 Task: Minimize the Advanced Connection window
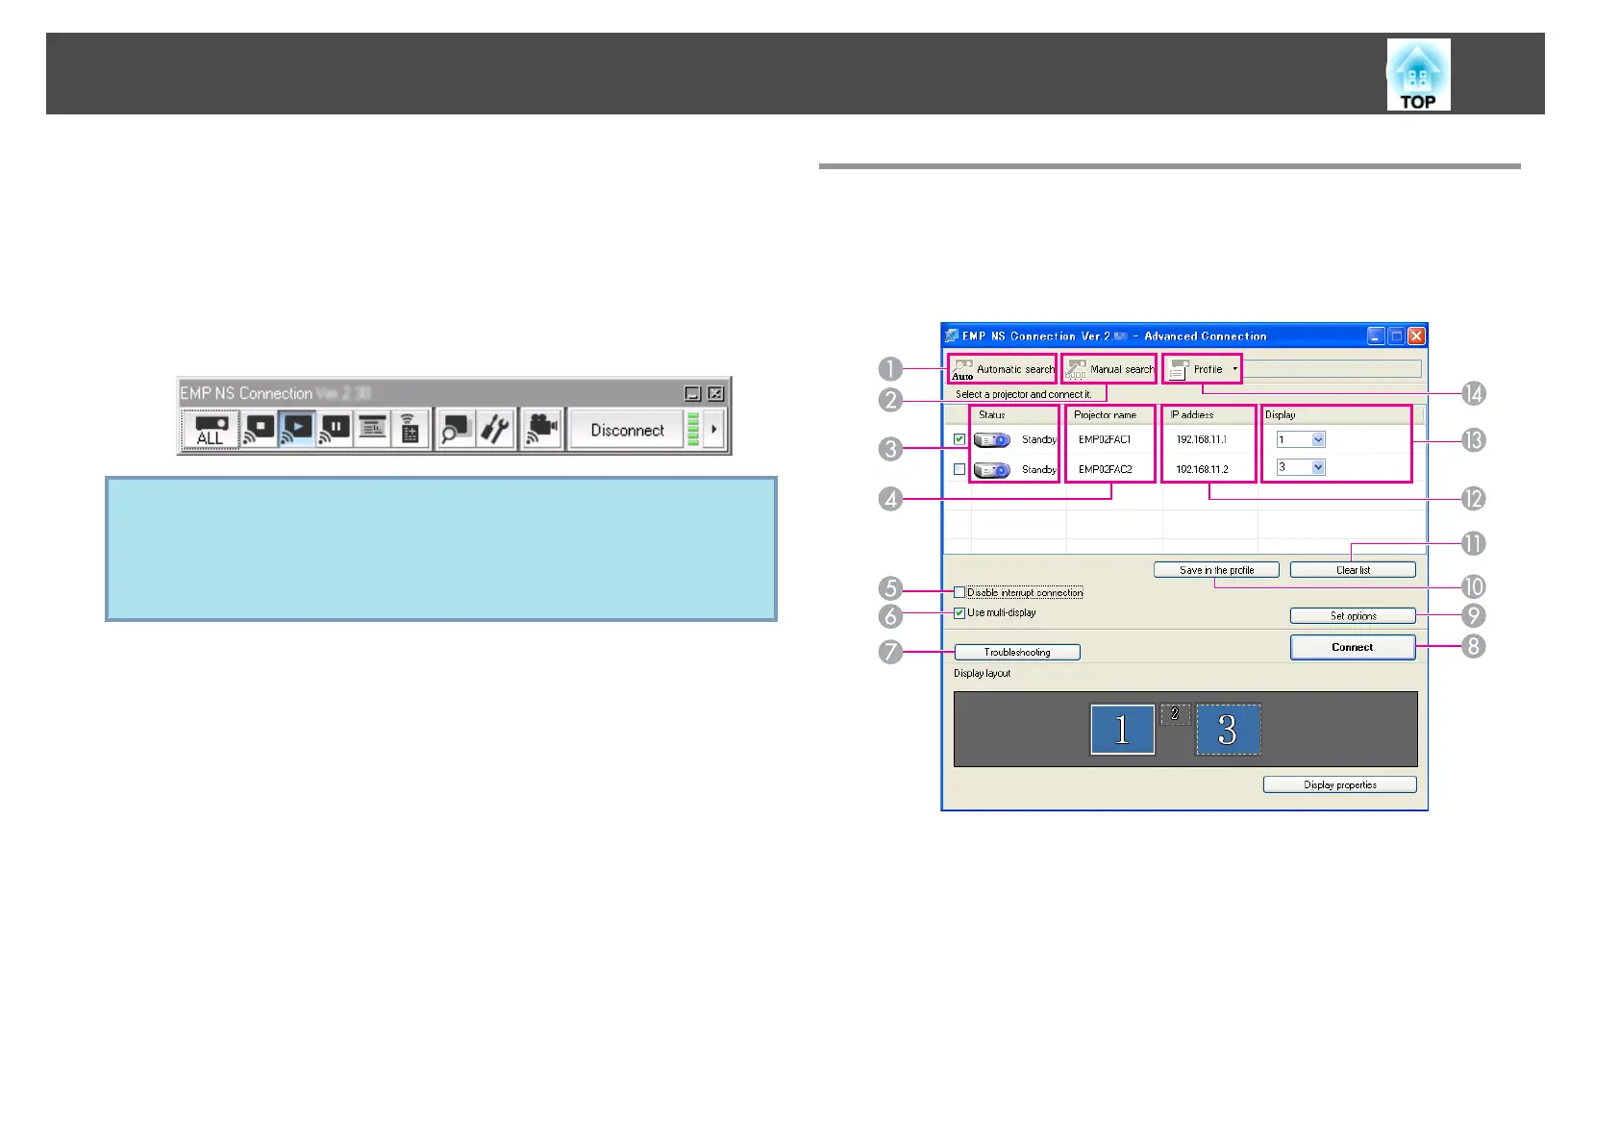pyautogui.click(x=1377, y=336)
